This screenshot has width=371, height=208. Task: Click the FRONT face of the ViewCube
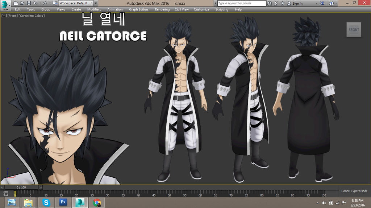point(354,30)
